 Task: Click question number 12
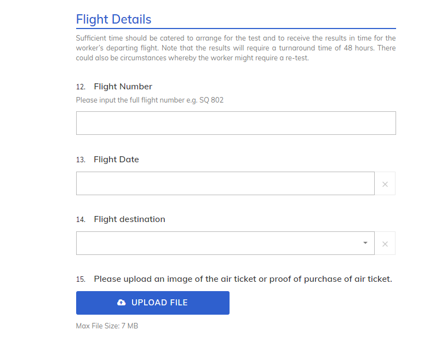81,87
